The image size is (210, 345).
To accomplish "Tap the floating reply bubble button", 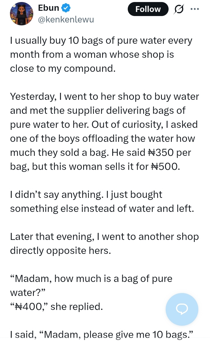I will [x=182, y=309].
